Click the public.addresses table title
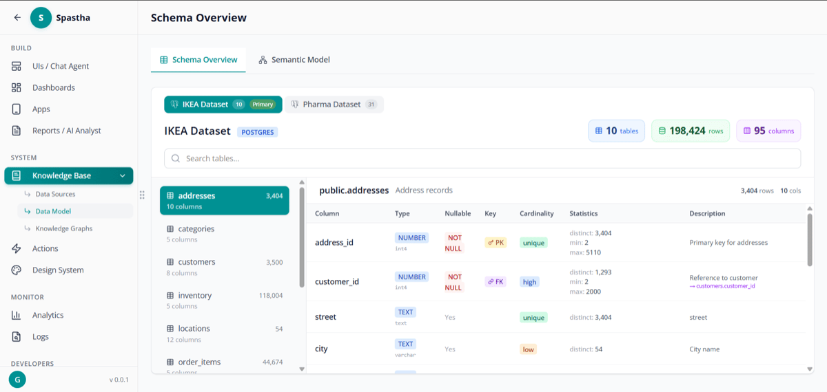This screenshot has height=392, width=827. (x=354, y=190)
